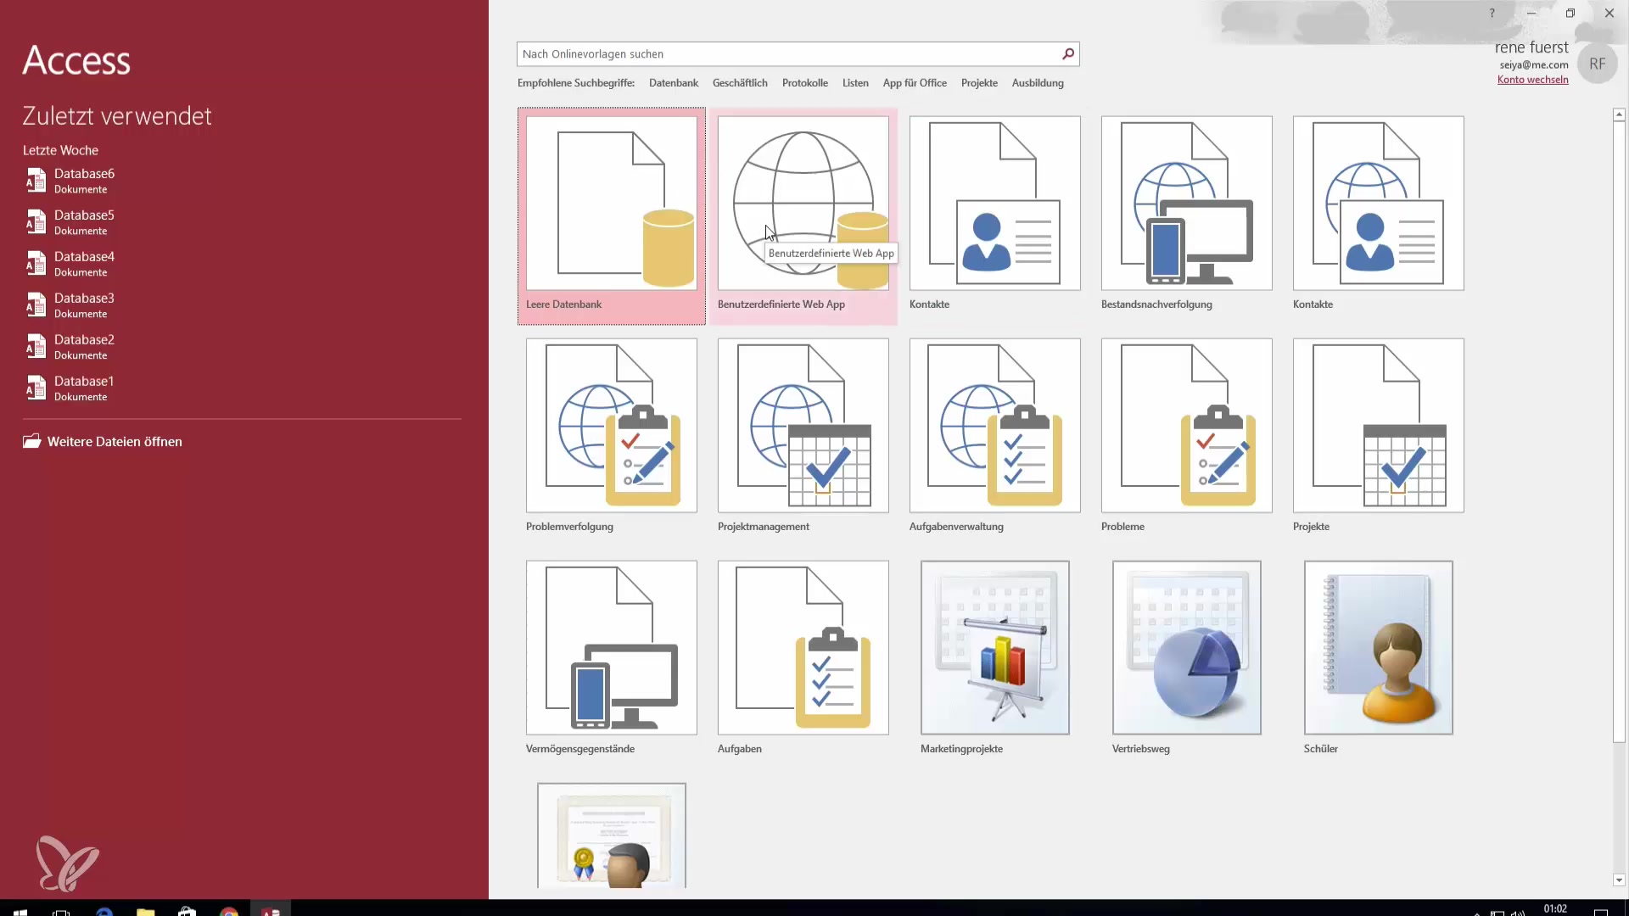Click the App für Office search term
Image resolution: width=1629 pixels, height=916 pixels.
915,83
